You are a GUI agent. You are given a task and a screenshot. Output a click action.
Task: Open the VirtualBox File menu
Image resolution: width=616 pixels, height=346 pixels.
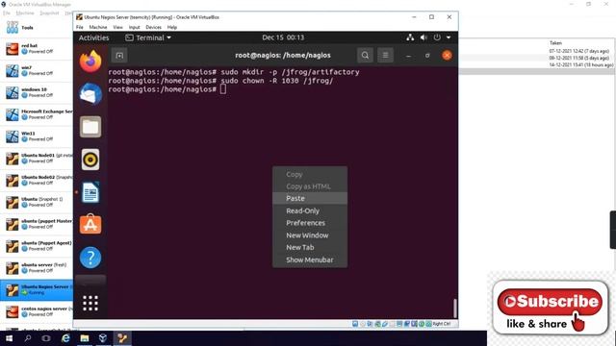(x=79, y=27)
